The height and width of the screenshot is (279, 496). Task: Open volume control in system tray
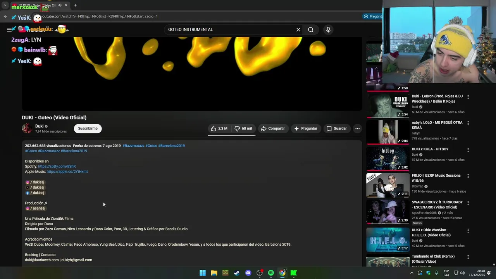click(462, 273)
